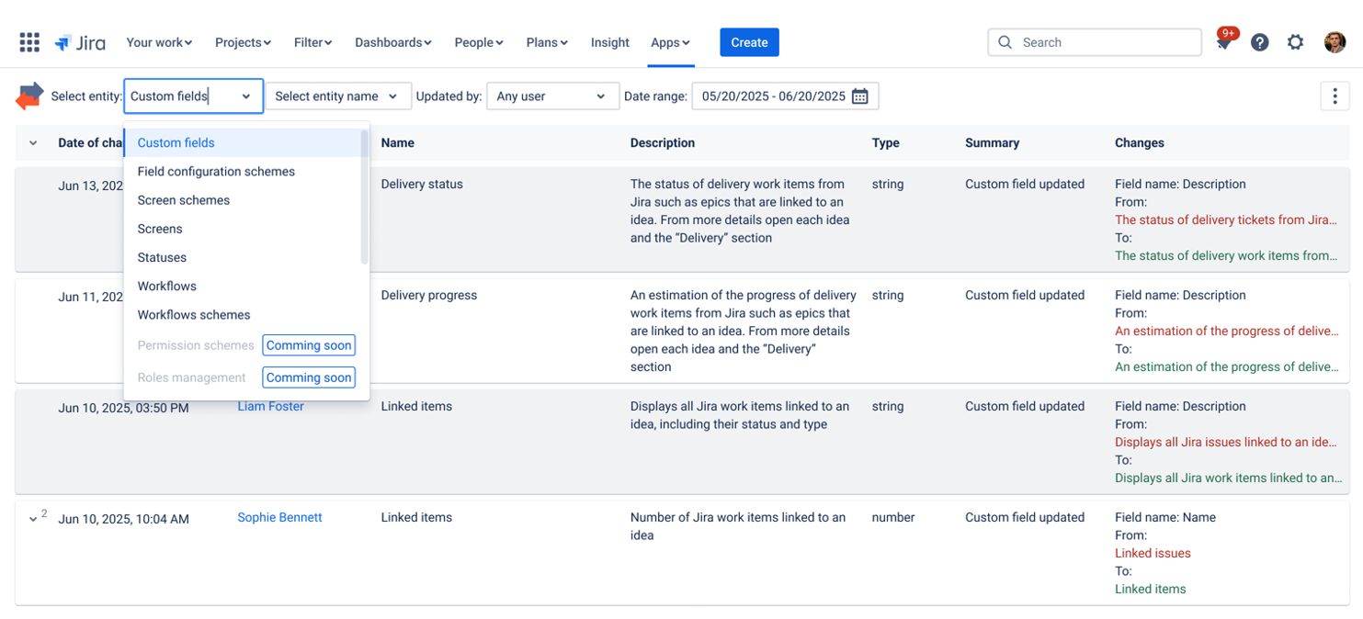Image resolution: width=1363 pixels, height=619 pixels.
Task: Toggle sorting on Date of change column
Action: [x=33, y=143]
